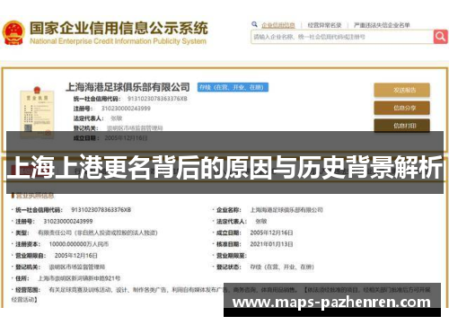Click the 住所 label
The image size is (449, 325).
22,278
